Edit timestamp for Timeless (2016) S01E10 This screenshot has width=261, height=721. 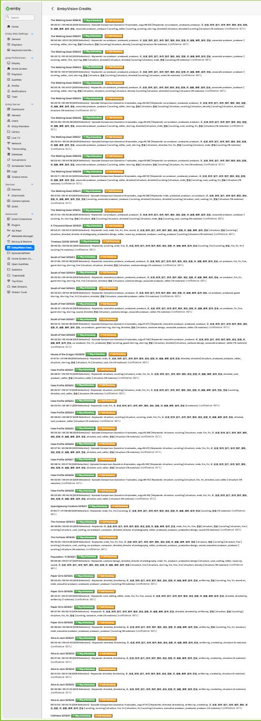[x=110, y=241]
